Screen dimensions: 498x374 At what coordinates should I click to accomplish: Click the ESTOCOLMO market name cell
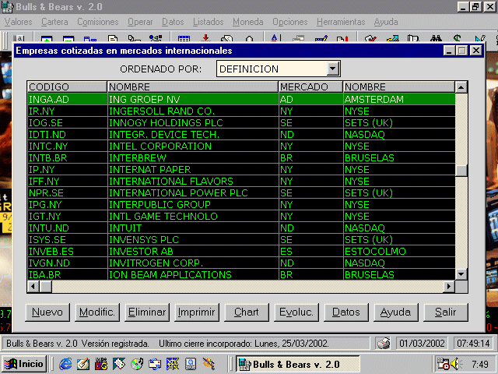(x=399, y=251)
